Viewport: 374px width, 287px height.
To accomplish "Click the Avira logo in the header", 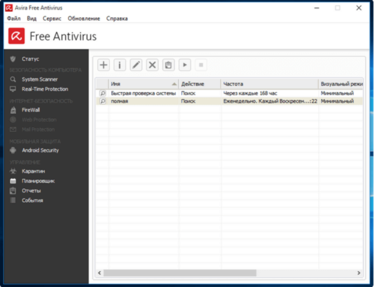I will (16, 36).
